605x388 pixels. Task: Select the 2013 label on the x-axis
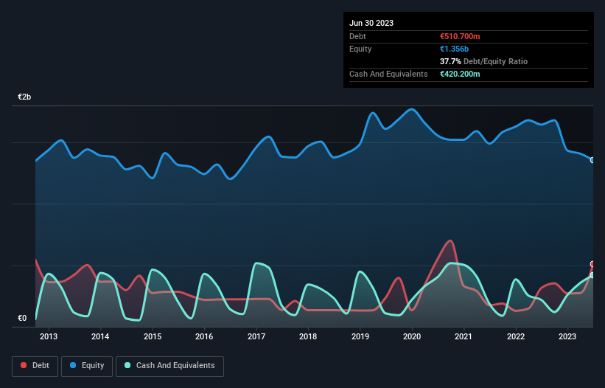pyautogui.click(x=49, y=337)
